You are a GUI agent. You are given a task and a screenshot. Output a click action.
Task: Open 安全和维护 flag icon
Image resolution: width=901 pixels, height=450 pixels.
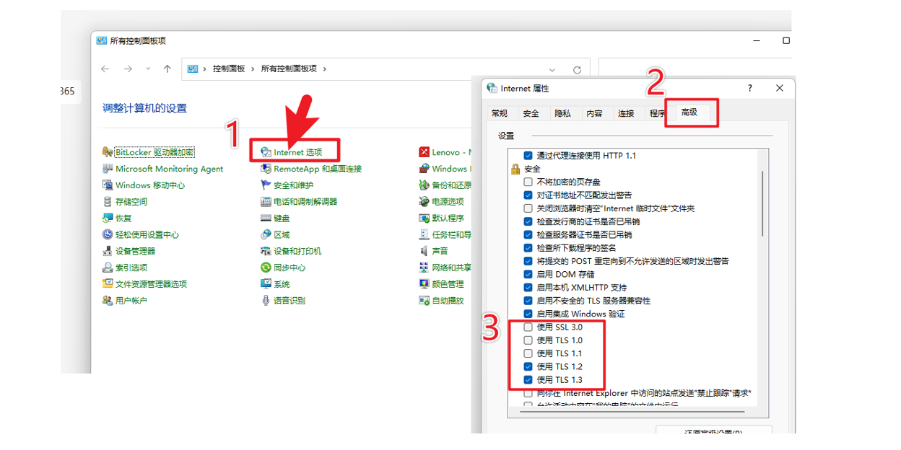tap(266, 185)
